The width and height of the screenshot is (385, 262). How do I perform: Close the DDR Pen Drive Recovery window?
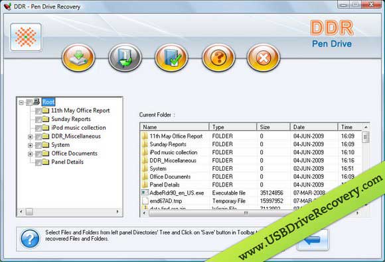(372, 5)
